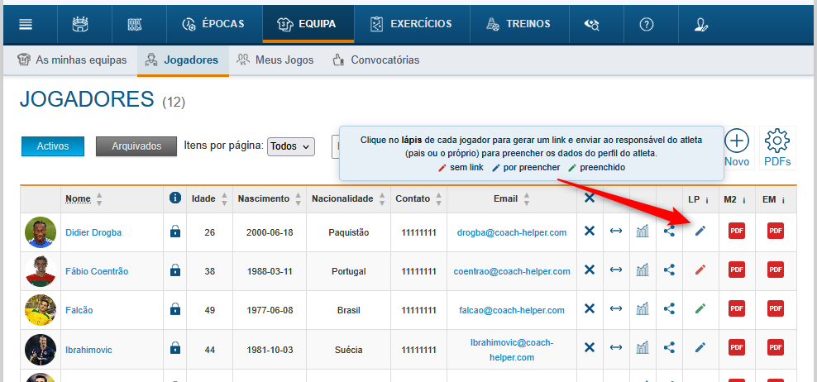
Task: Share Fábio Coentrão's profile
Action: [669, 270]
